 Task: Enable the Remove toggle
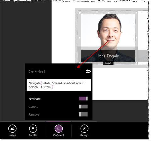(83, 114)
